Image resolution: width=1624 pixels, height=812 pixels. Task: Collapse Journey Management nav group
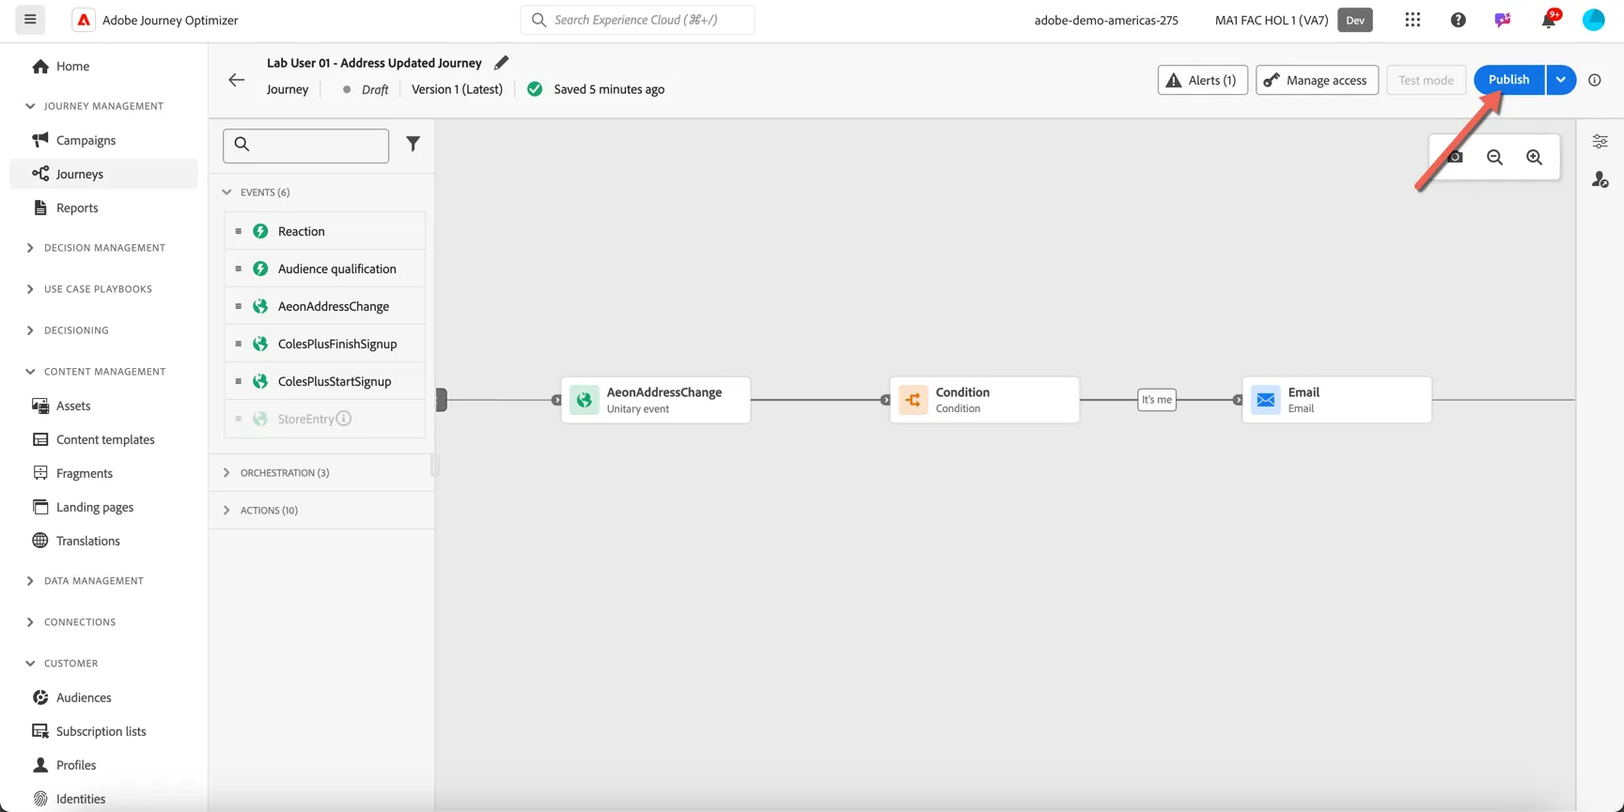(x=30, y=106)
